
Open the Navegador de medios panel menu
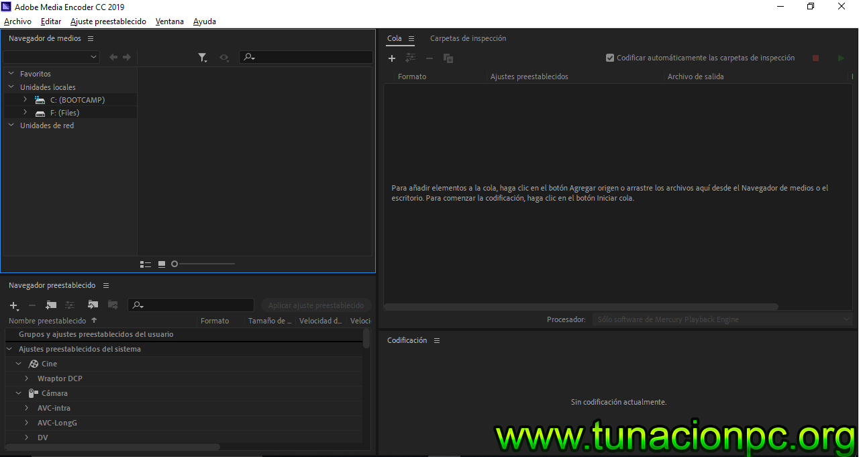91,39
